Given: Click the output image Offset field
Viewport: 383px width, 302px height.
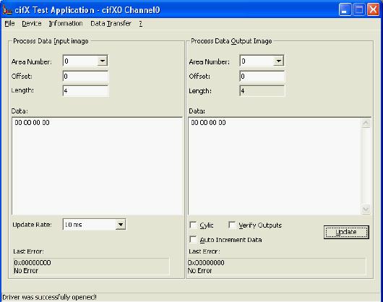Looking at the screenshot, I should click(262, 76).
